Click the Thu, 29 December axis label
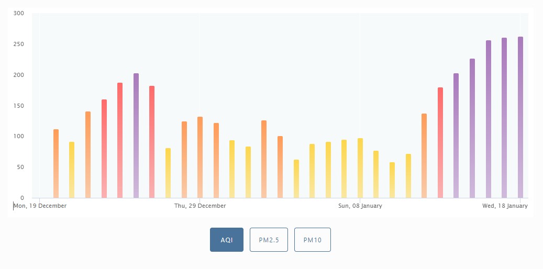The image size is (543, 269). [x=200, y=206]
